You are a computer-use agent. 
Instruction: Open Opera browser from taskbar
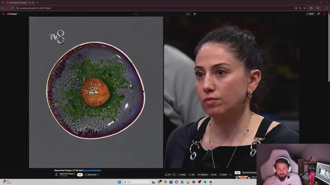(x=177, y=182)
